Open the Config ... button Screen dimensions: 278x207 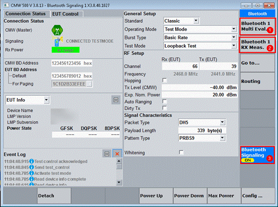[258, 196]
